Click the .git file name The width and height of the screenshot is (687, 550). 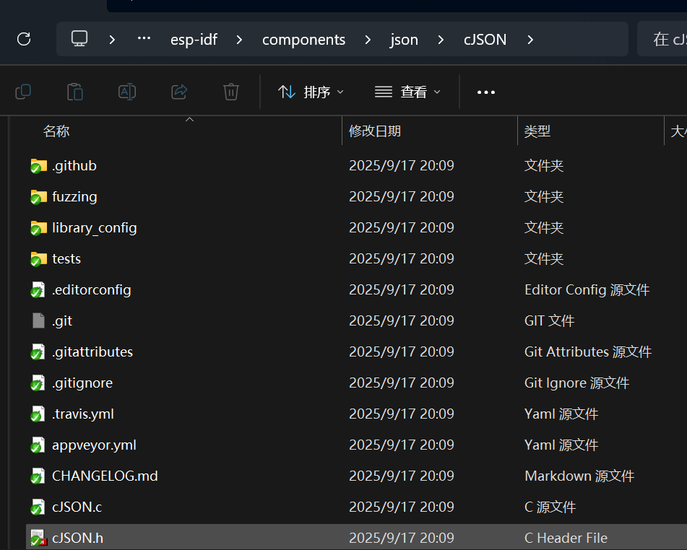click(x=62, y=321)
